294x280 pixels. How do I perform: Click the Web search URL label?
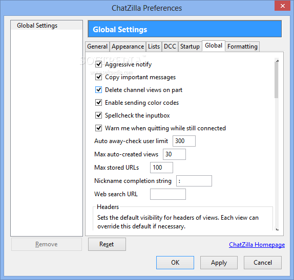coord(116,194)
